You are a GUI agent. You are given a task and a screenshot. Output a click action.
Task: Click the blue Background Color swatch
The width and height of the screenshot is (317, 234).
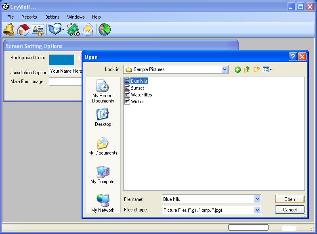click(x=62, y=60)
